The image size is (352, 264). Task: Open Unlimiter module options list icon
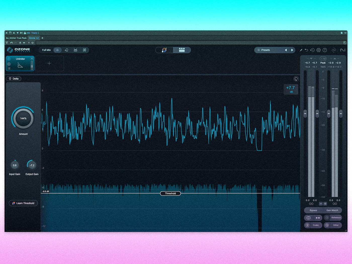tap(9, 68)
